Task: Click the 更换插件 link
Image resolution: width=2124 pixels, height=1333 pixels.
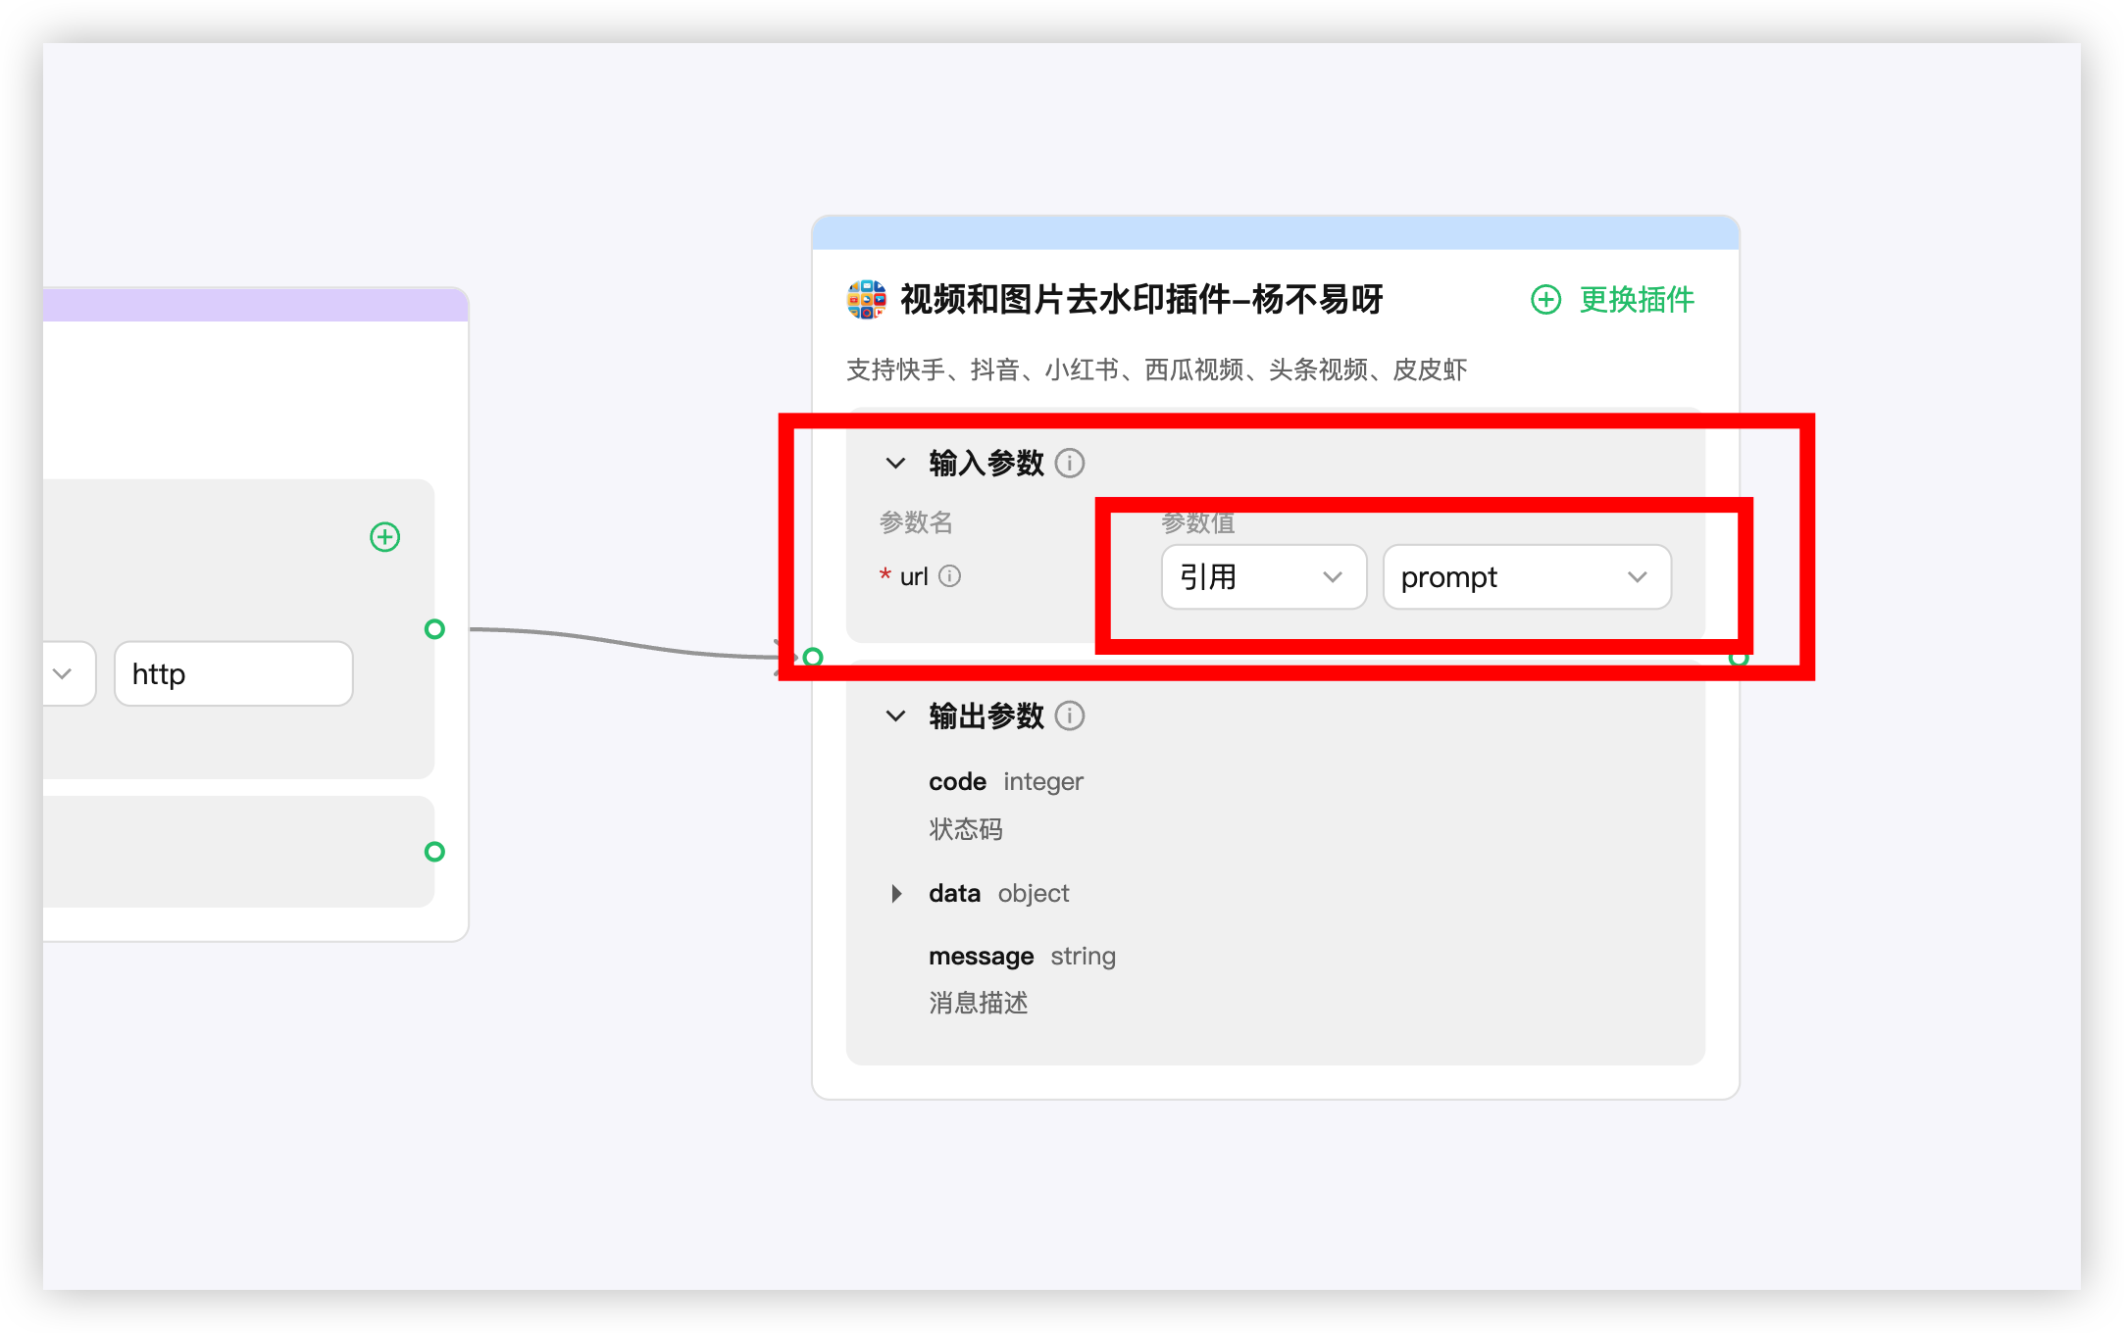Action: (x=1636, y=299)
